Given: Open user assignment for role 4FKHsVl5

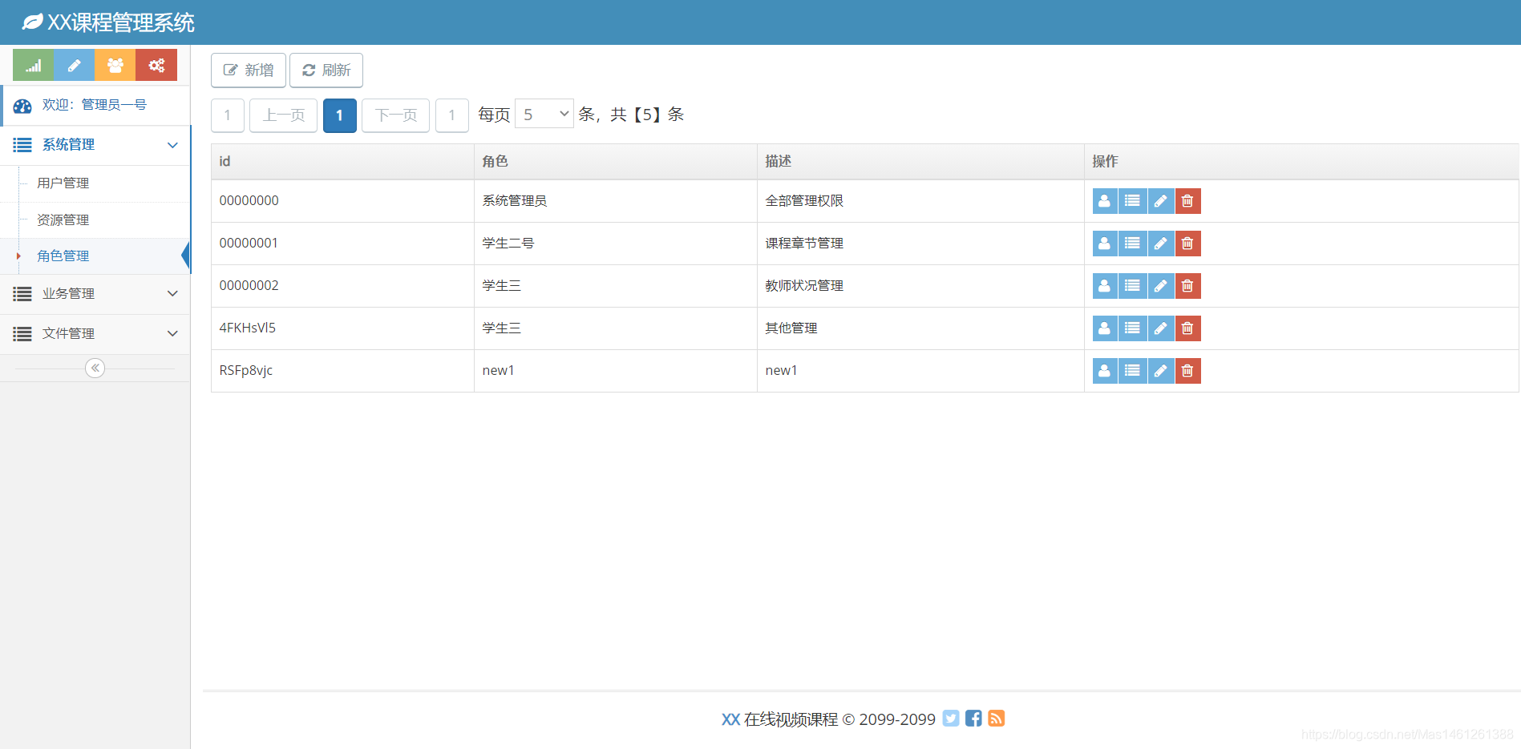Looking at the screenshot, I should (x=1105, y=328).
